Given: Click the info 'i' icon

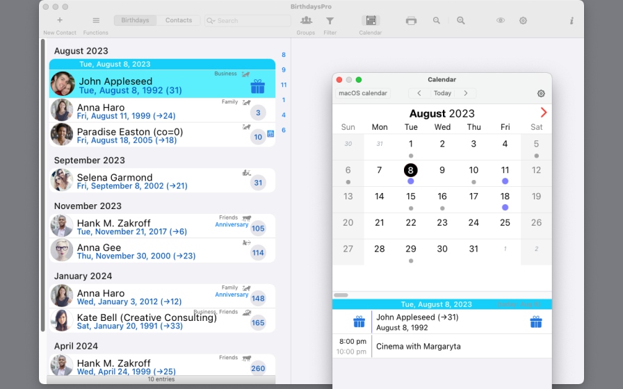Looking at the screenshot, I should [x=572, y=21].
